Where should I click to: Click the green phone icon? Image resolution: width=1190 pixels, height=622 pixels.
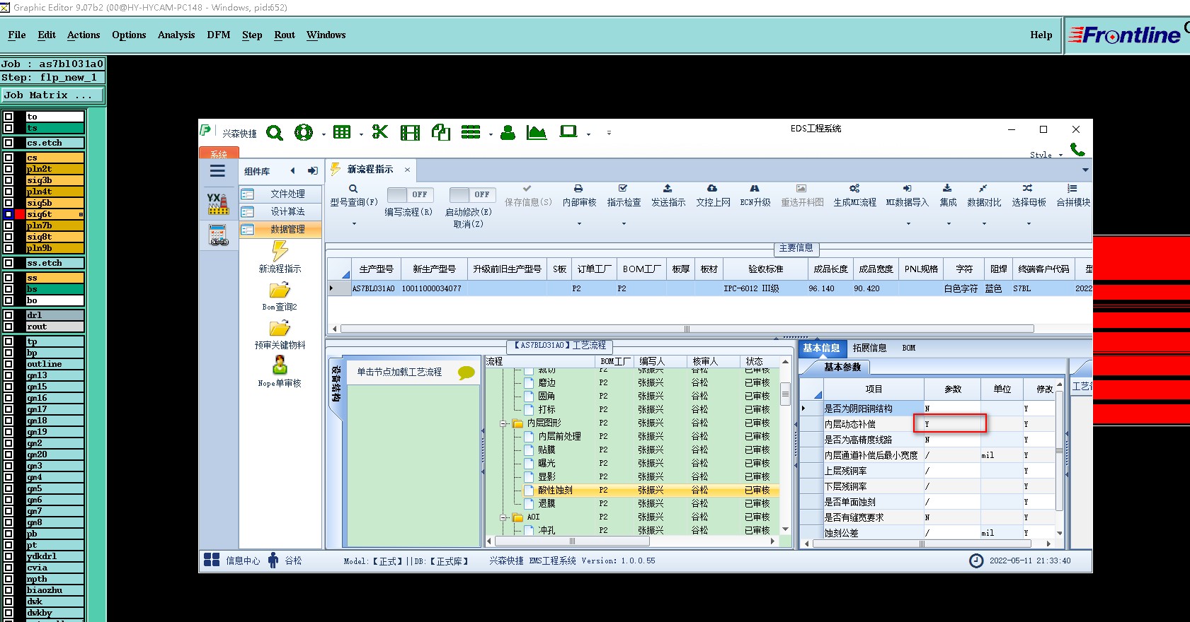point(1077,149)
